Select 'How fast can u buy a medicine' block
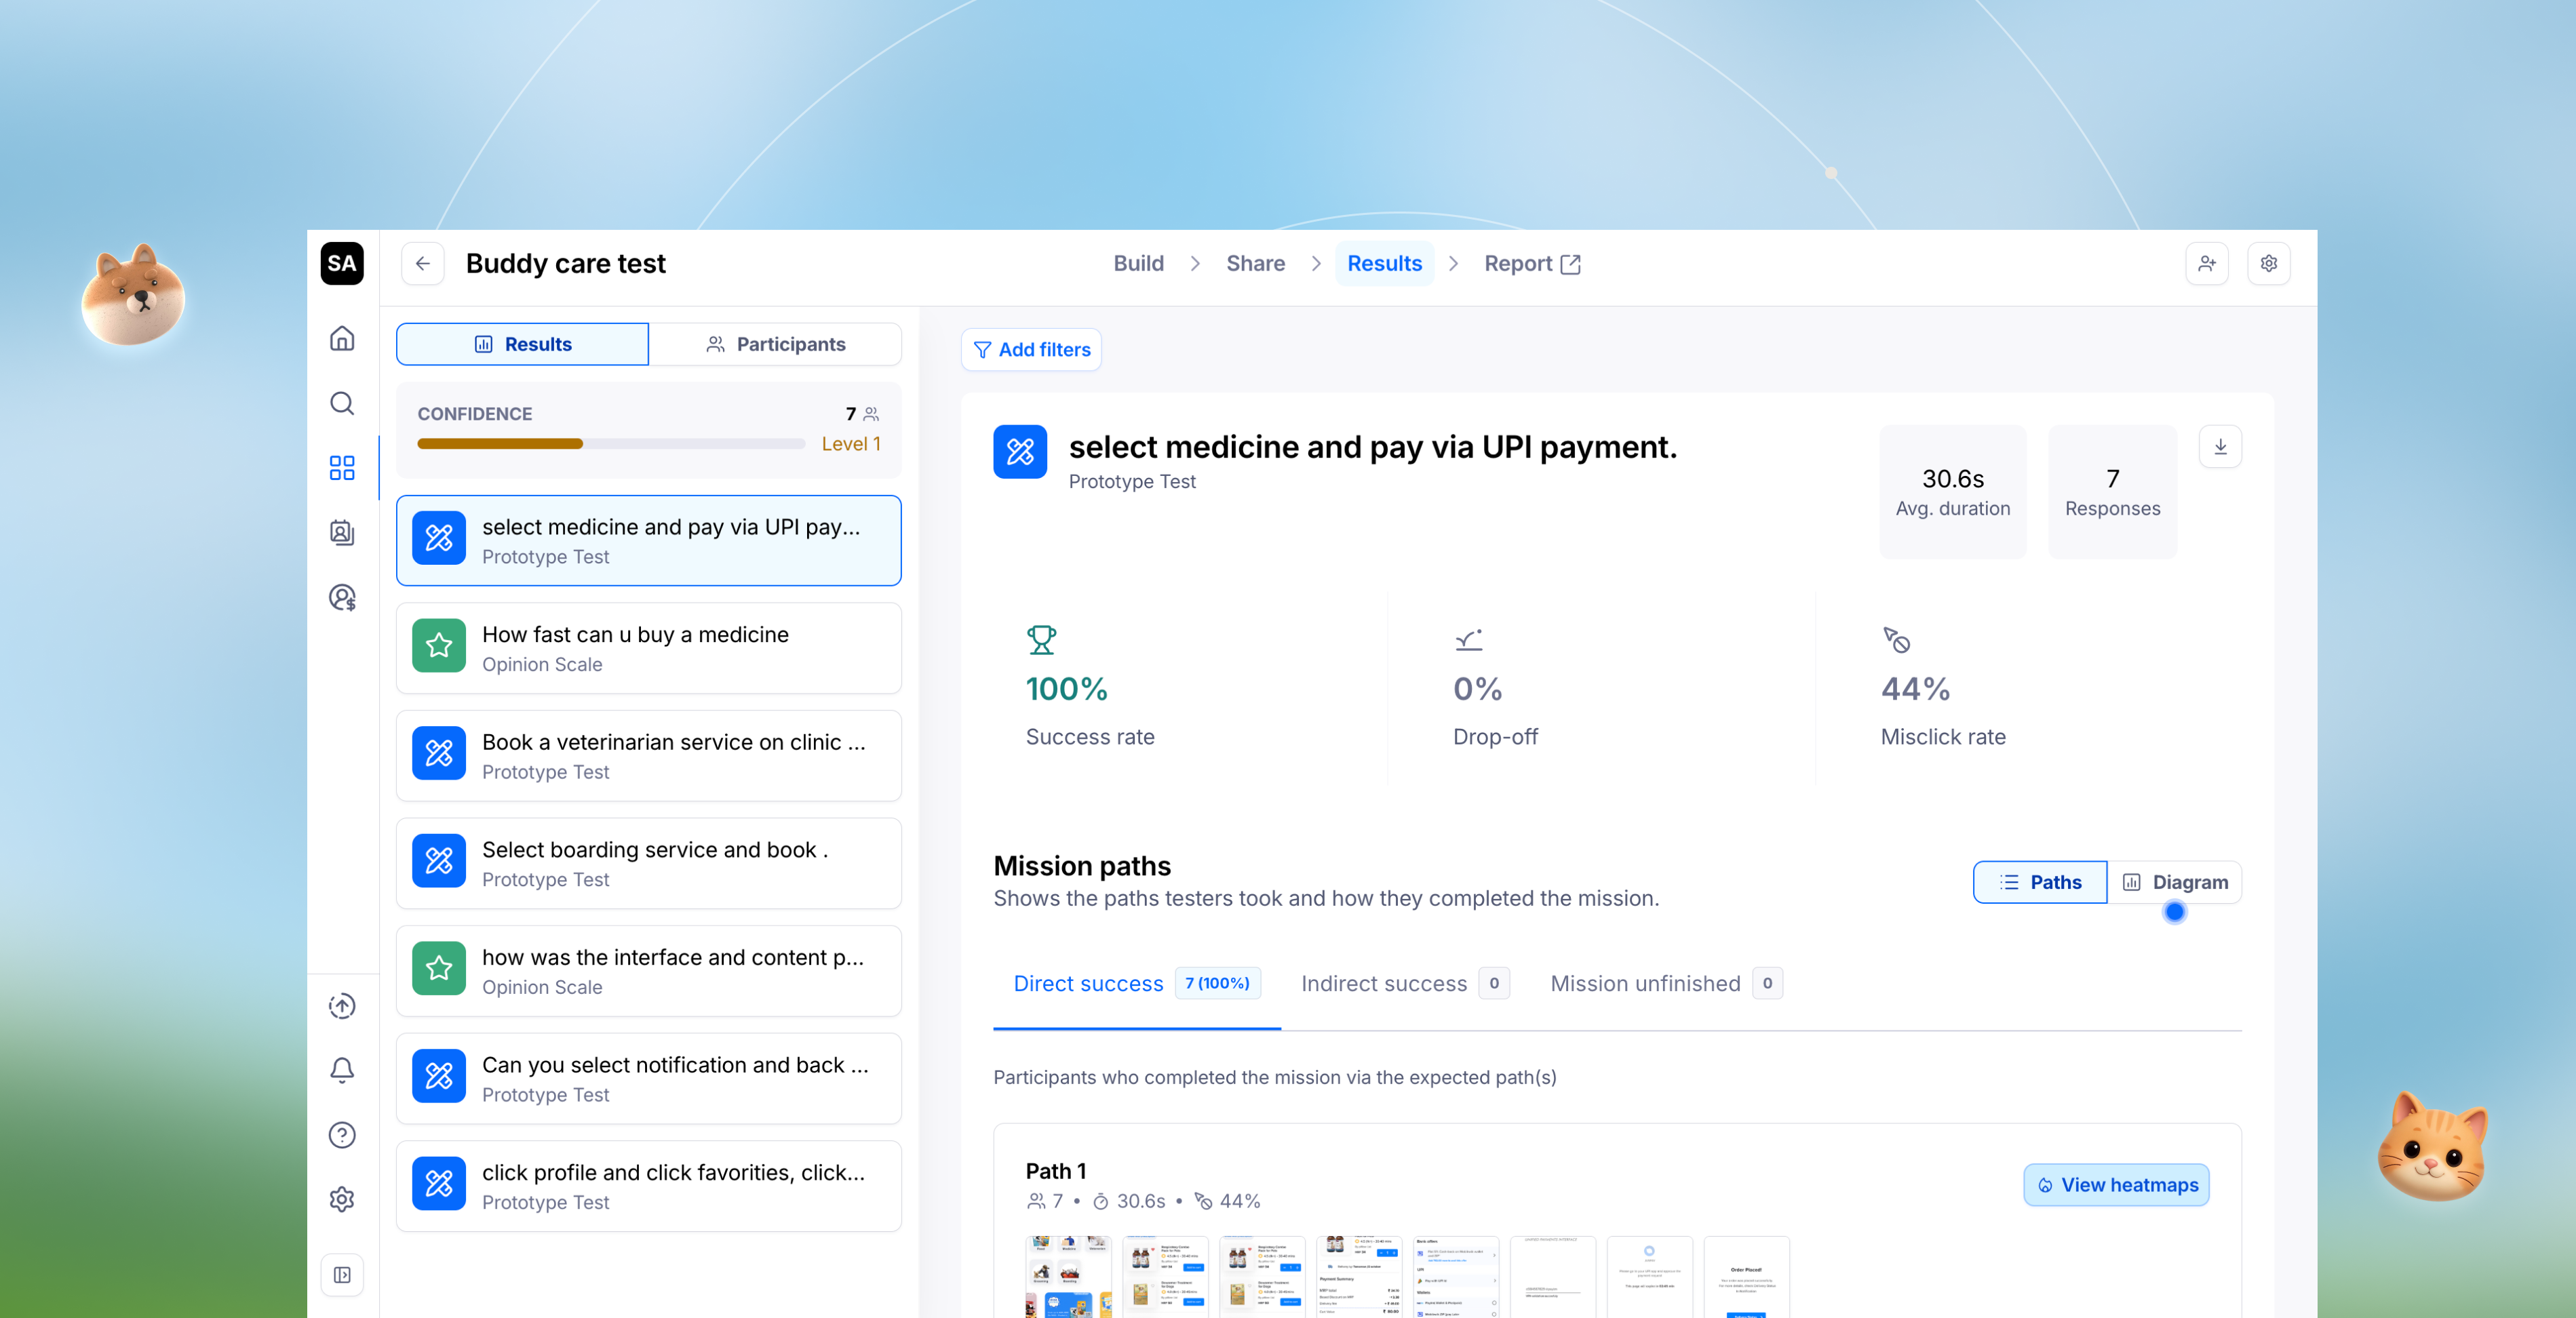 [x=648, y=649]
